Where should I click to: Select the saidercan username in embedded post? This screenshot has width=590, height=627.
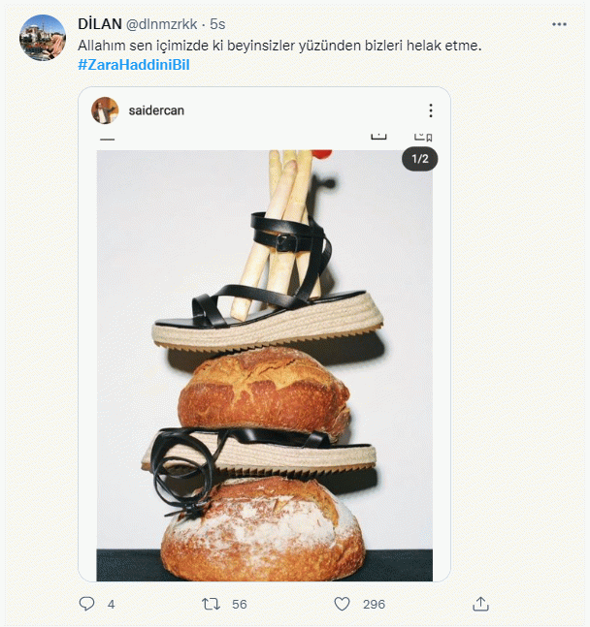pyautogui.click(x=156, y=110)
